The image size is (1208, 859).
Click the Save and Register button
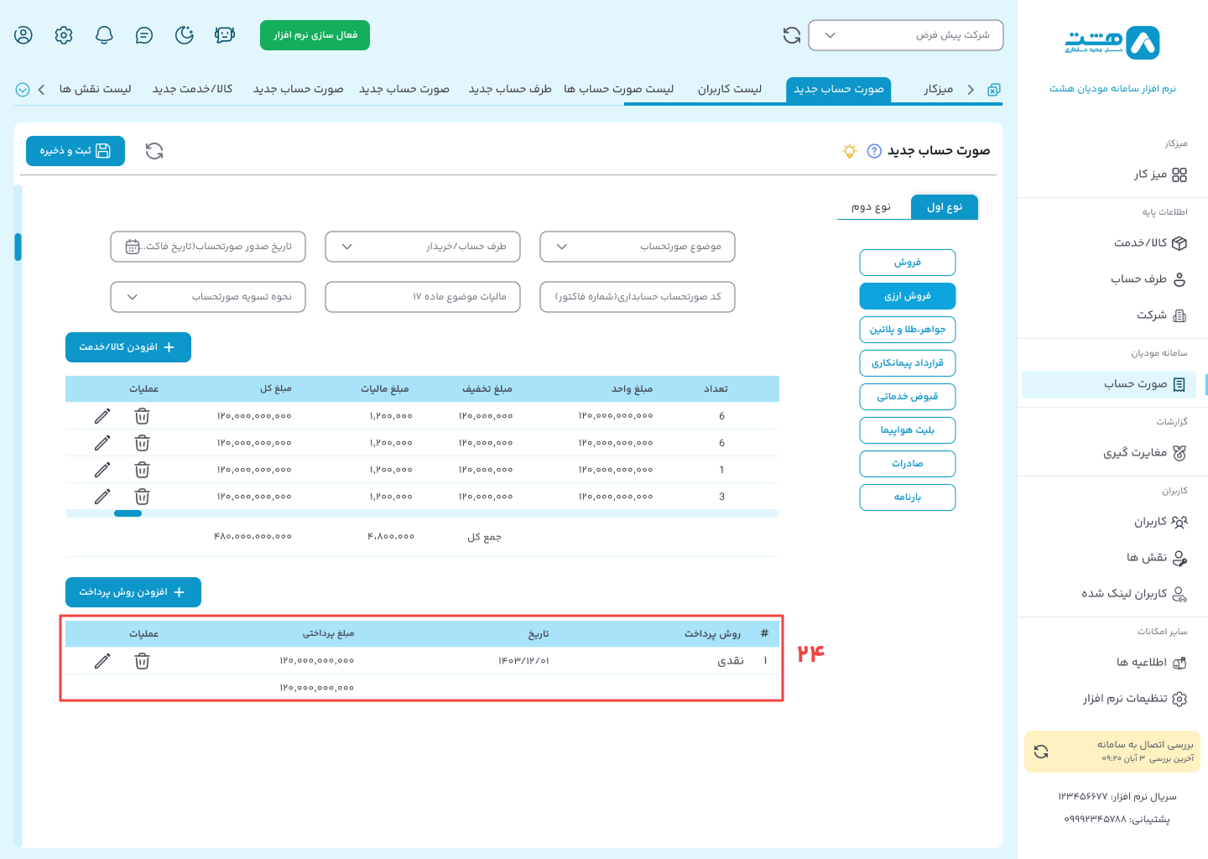coord(75,151)
